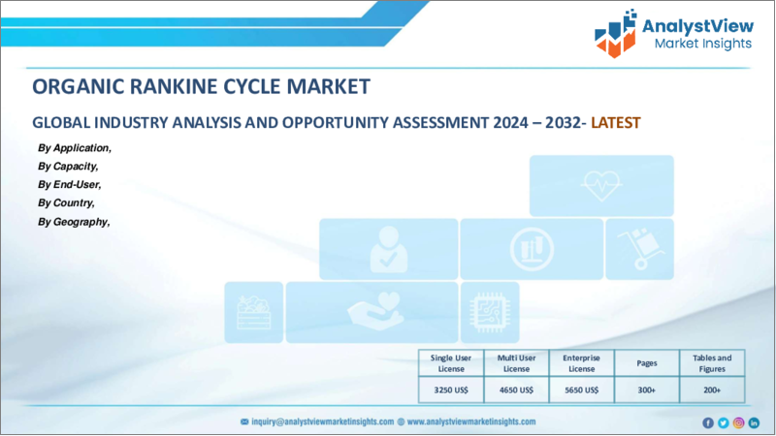Select the Single User License cell
Image resolution: width=776 pixels, height=436 pixels.
click(453, 363)
